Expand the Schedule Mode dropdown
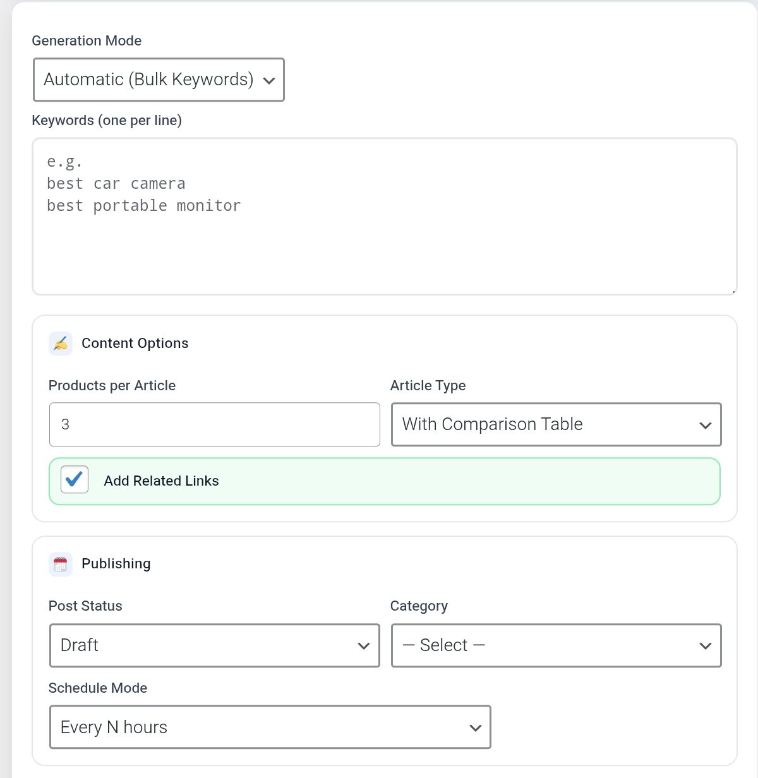758x778 pixels. coord(270,727)
